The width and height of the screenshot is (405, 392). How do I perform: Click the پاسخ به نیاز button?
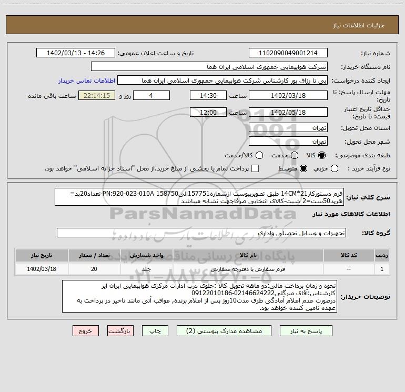pyautogui.click(x=306, y=331)
